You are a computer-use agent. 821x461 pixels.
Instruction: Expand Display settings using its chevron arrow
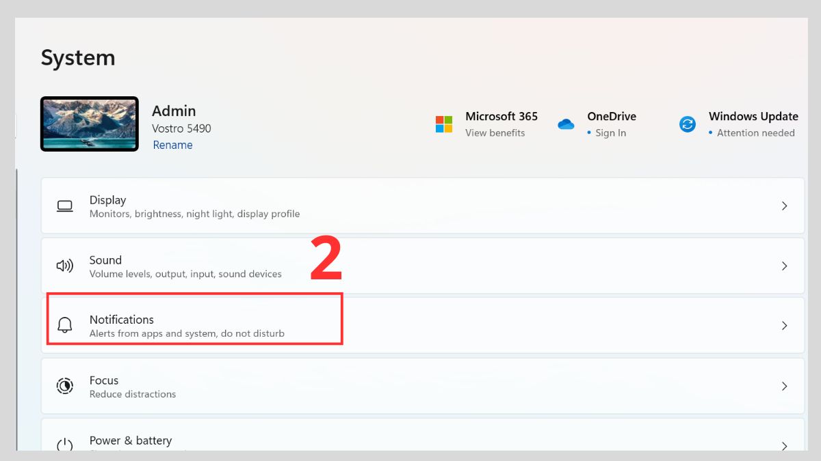point(784,206)
